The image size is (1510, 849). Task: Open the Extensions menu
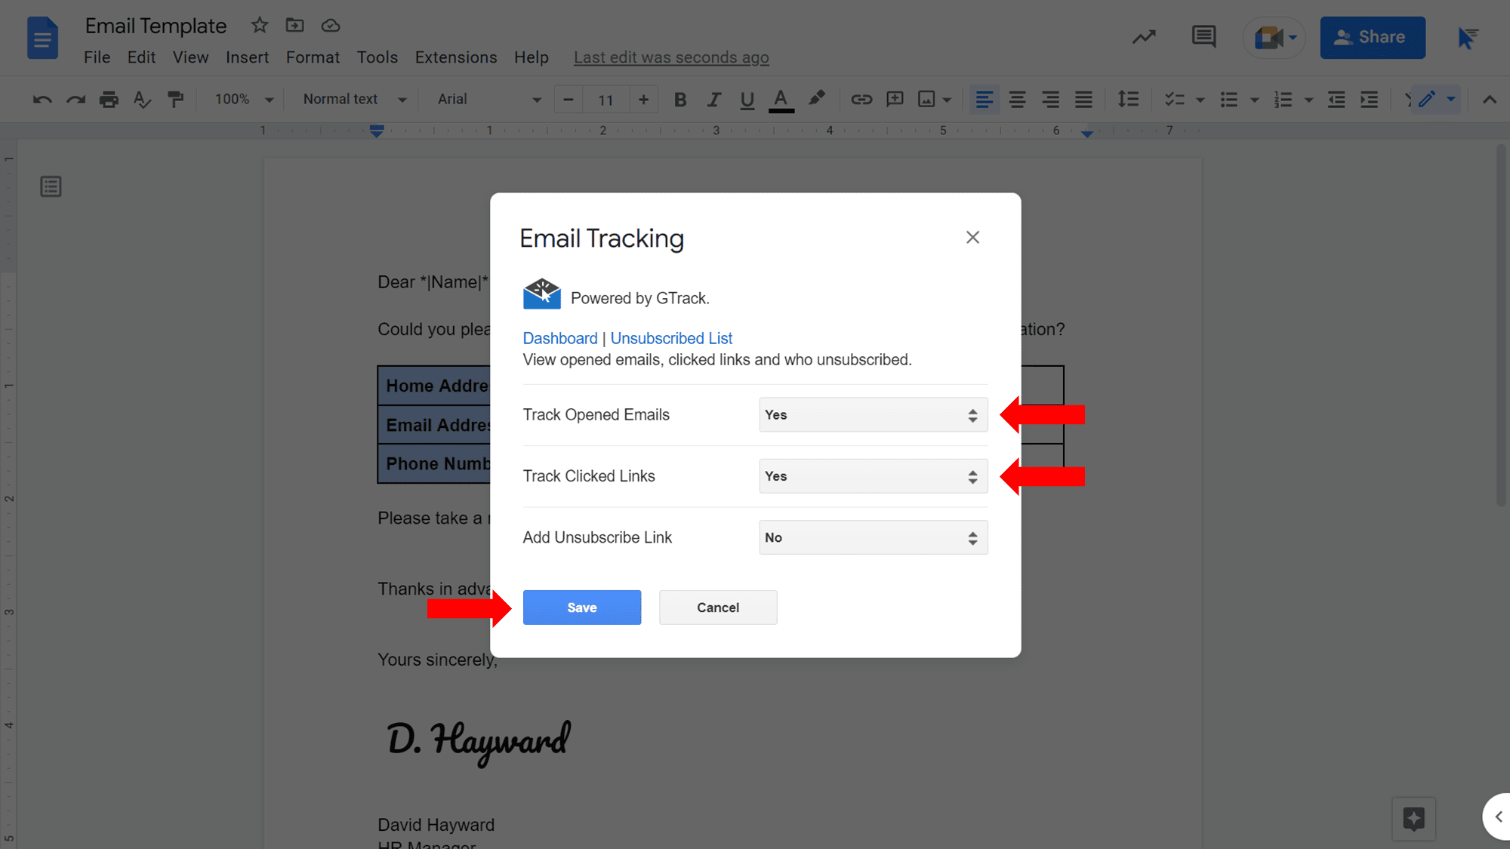tap(455, 57)
